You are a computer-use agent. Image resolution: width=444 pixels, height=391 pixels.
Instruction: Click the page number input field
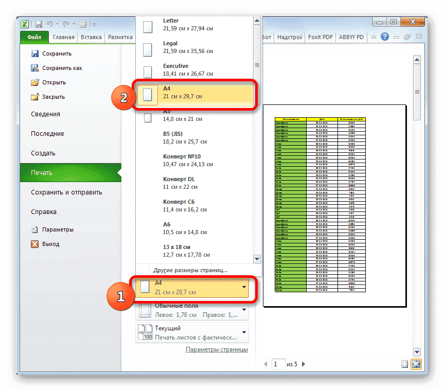pos(278,364)
